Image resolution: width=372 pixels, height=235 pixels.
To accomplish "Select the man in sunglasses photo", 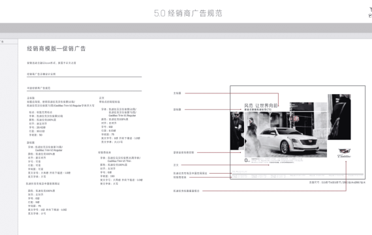I will [237, 131].
